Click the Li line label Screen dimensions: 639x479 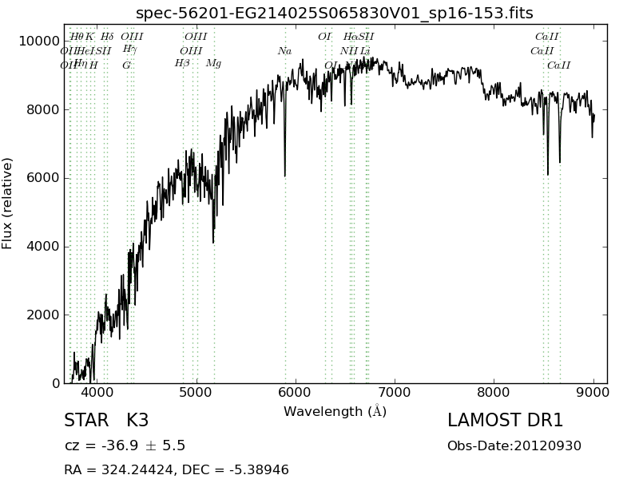click(x=365, y=51)
